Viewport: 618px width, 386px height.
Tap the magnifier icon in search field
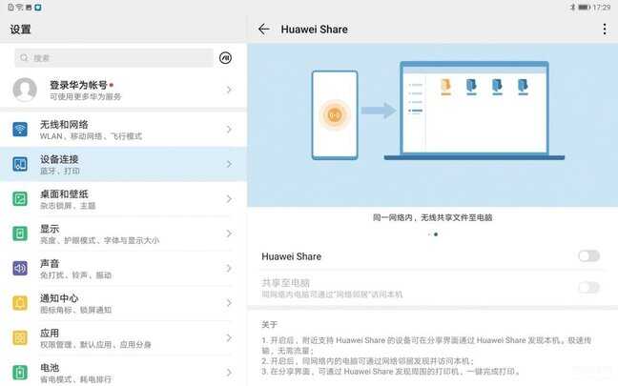click(24, 58)
